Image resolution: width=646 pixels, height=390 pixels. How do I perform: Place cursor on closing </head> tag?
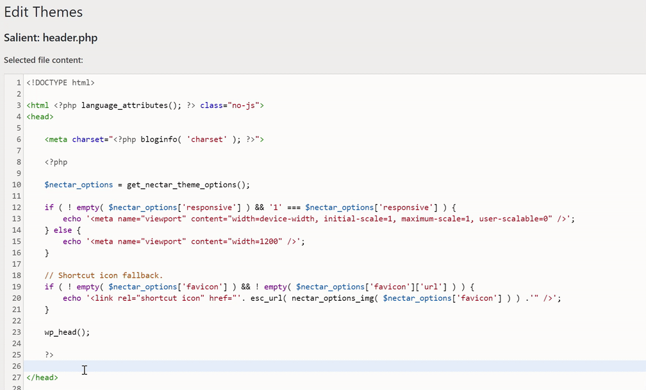coord(42,378)
